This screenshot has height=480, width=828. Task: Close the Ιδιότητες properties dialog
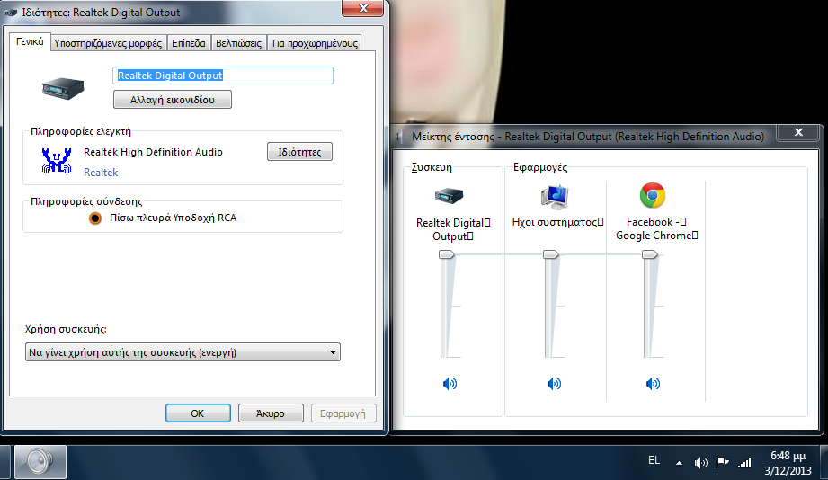tap(363, 8)
